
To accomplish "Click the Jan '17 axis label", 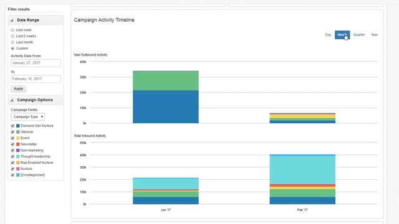I will click(x=166, y=210).
